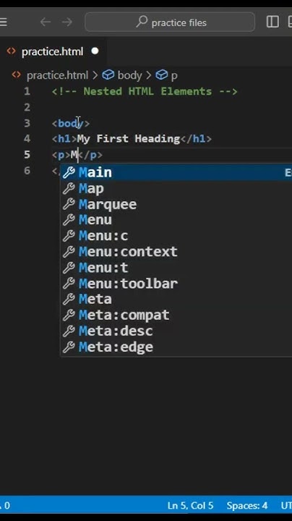Toggle the primary sidebar layout icon

pos(272,22)
